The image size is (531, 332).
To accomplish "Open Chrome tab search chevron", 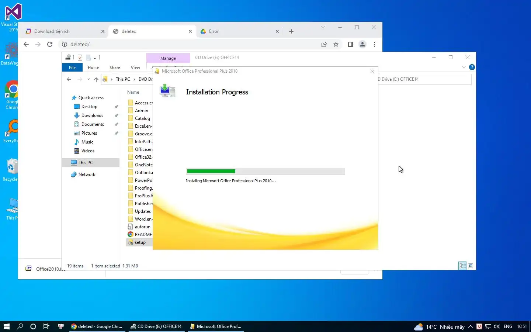I will click(x=323, y=27).
